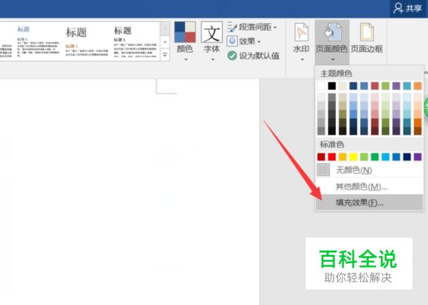Move to next row in style gallery
Image resolution: width=428 pixels, height=305 pixels.
165,42
